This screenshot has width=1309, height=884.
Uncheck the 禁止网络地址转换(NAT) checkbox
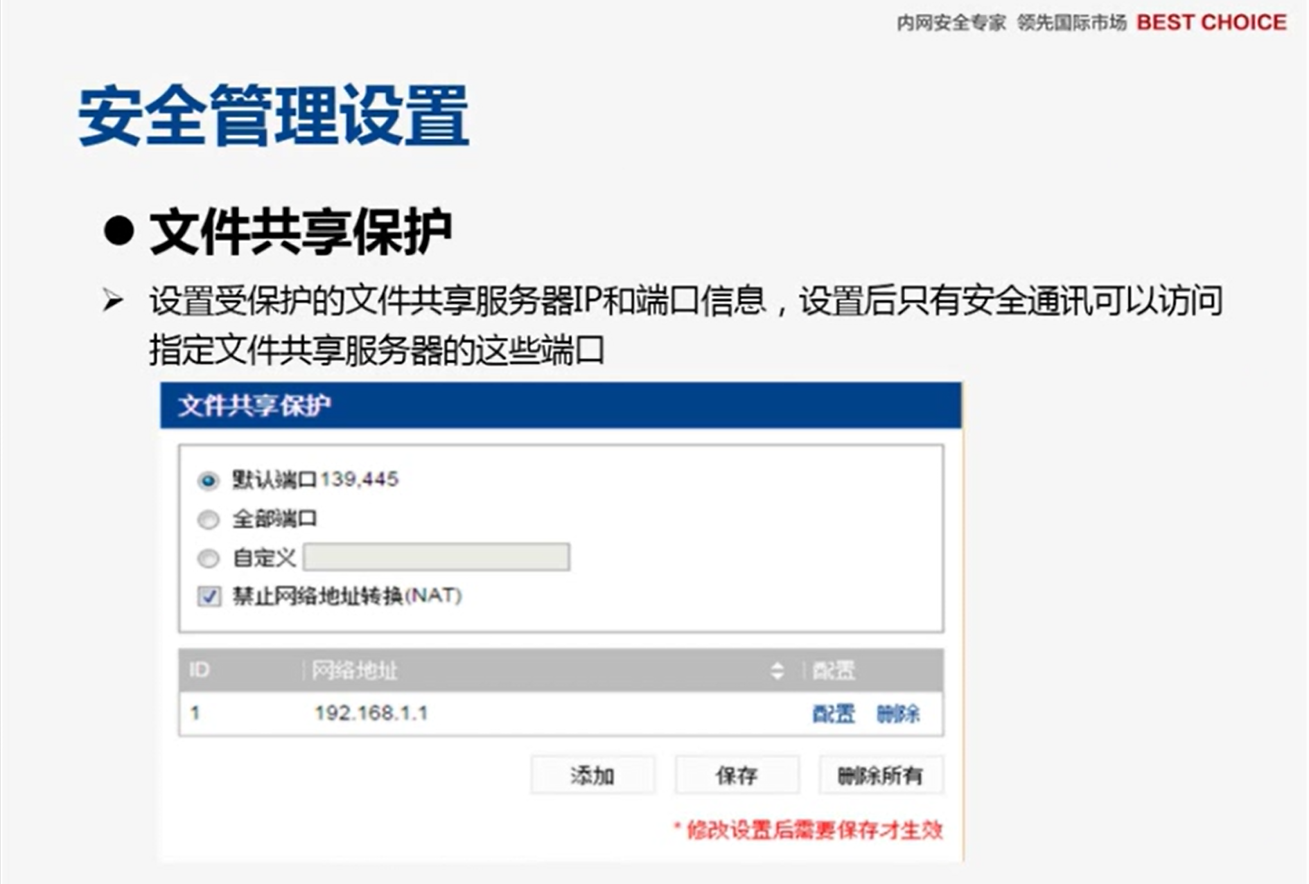[x=209, y=596]
